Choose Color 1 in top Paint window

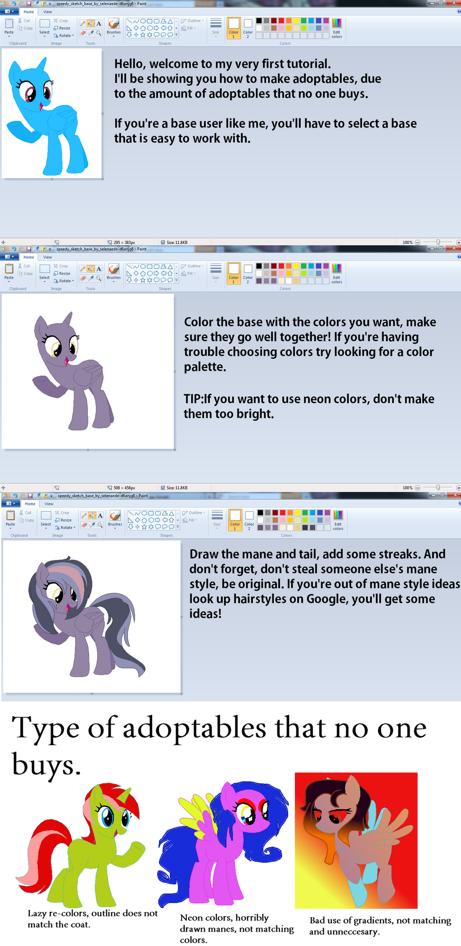(x=234, y=28)
